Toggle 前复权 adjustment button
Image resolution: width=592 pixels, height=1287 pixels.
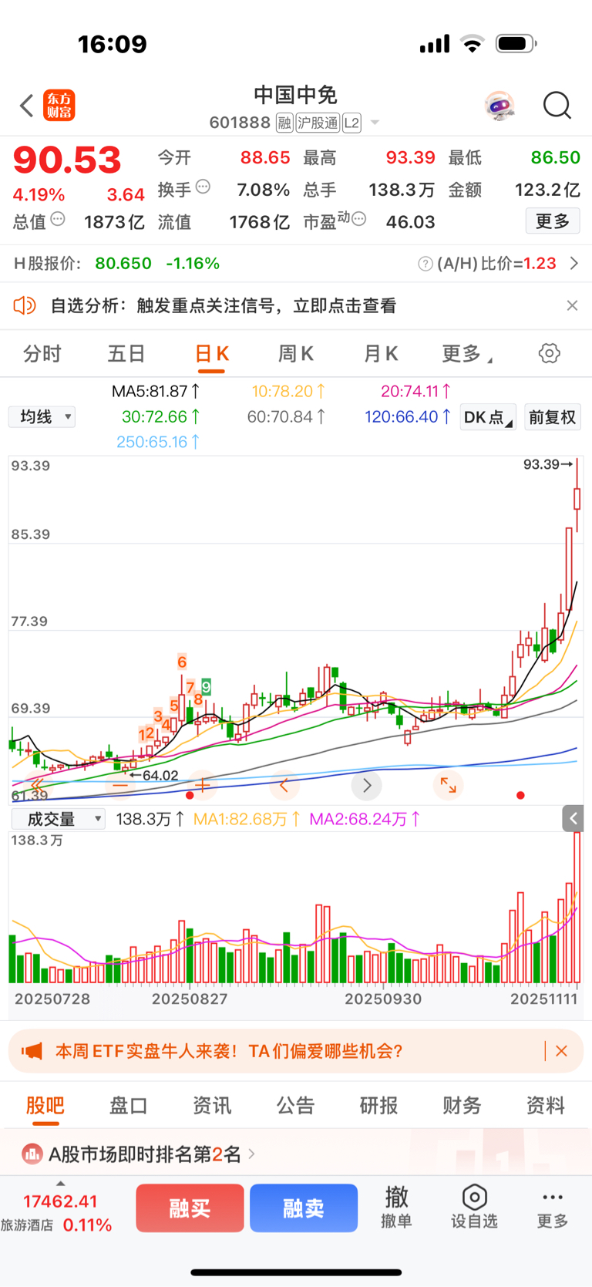(x=552, y=417)
